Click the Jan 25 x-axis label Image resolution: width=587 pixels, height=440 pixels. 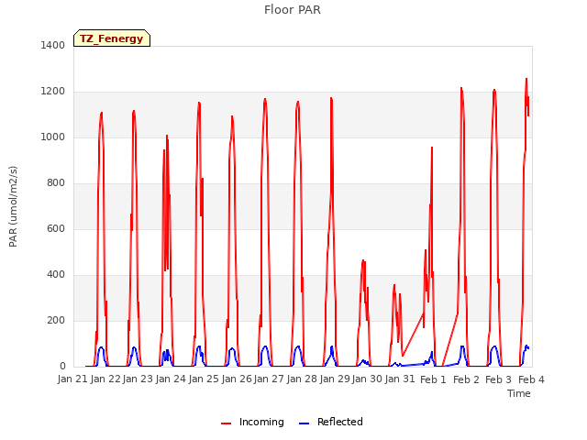tap(204, 379)
